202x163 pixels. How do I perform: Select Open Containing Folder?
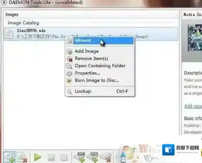point(100,66)
